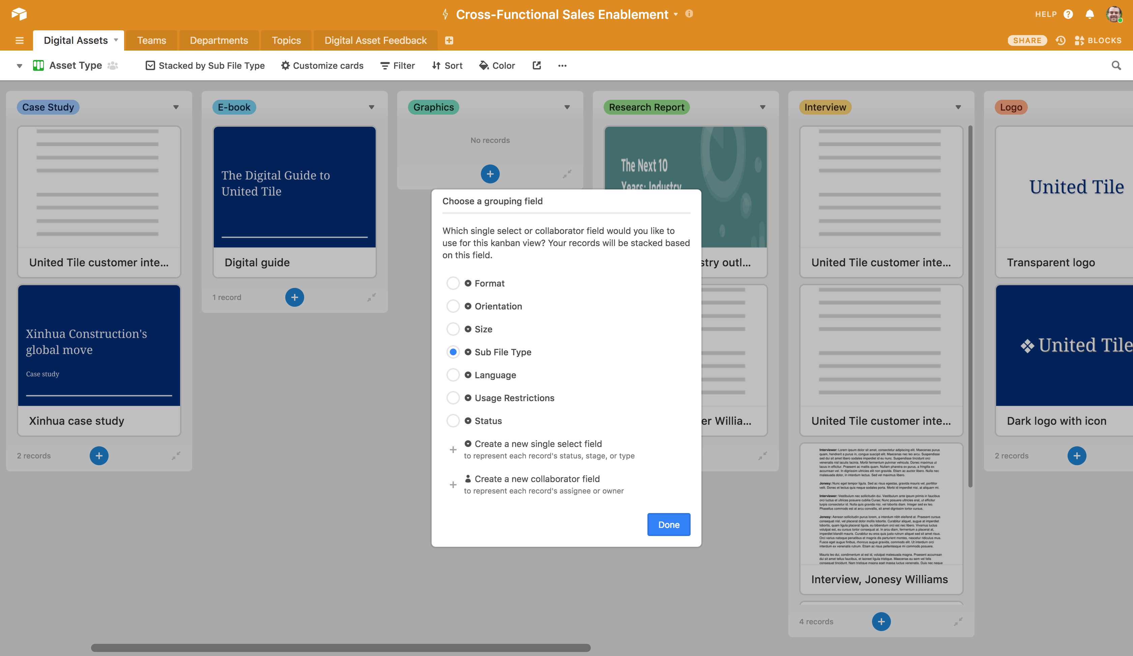1133x656 pixels.
Task: Click the Airtable home logo
Action: click(19, 14)
